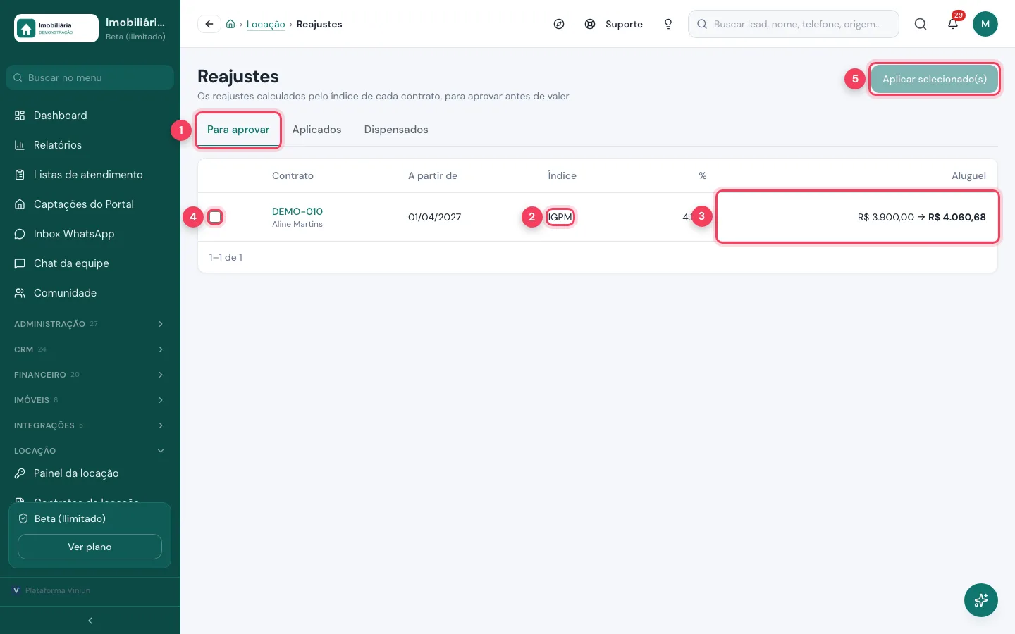Open Captações do Portal in sidebar

tap(90, 204)
